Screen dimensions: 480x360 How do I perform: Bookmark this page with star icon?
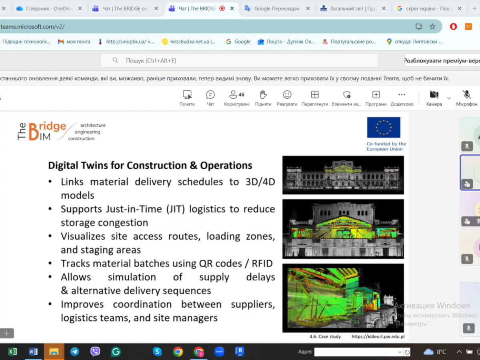[x=432, y=26]
